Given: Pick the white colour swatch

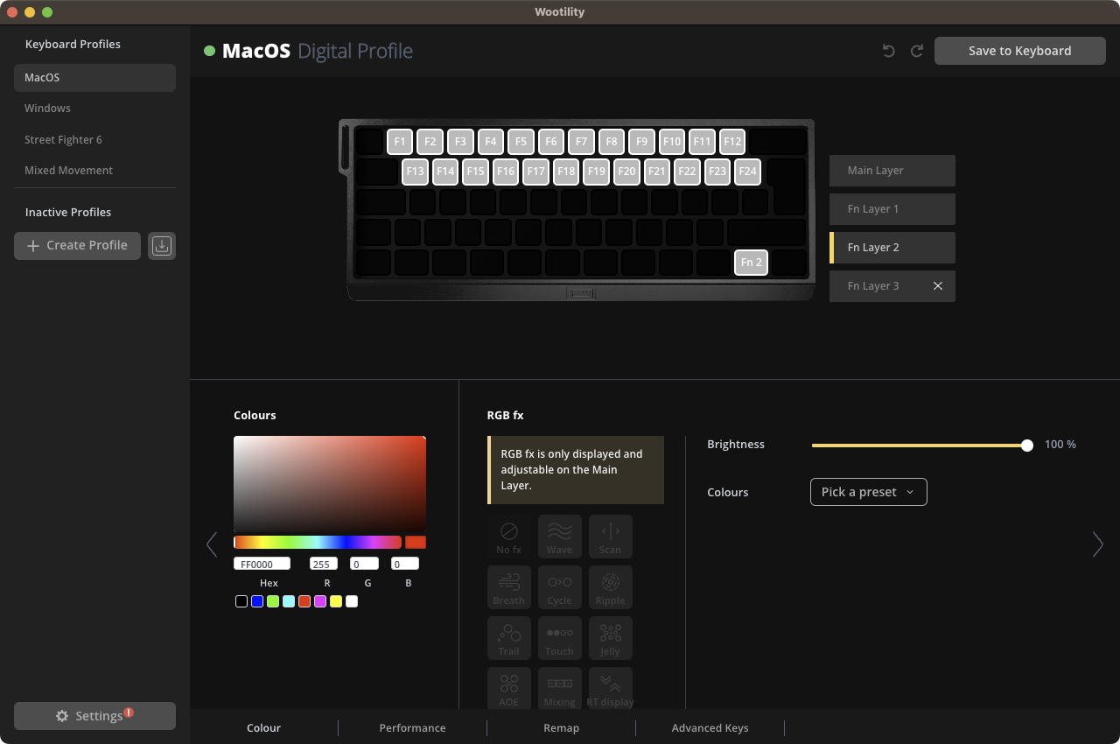Looking at the screenshot, I should click(x=352, y=601).
